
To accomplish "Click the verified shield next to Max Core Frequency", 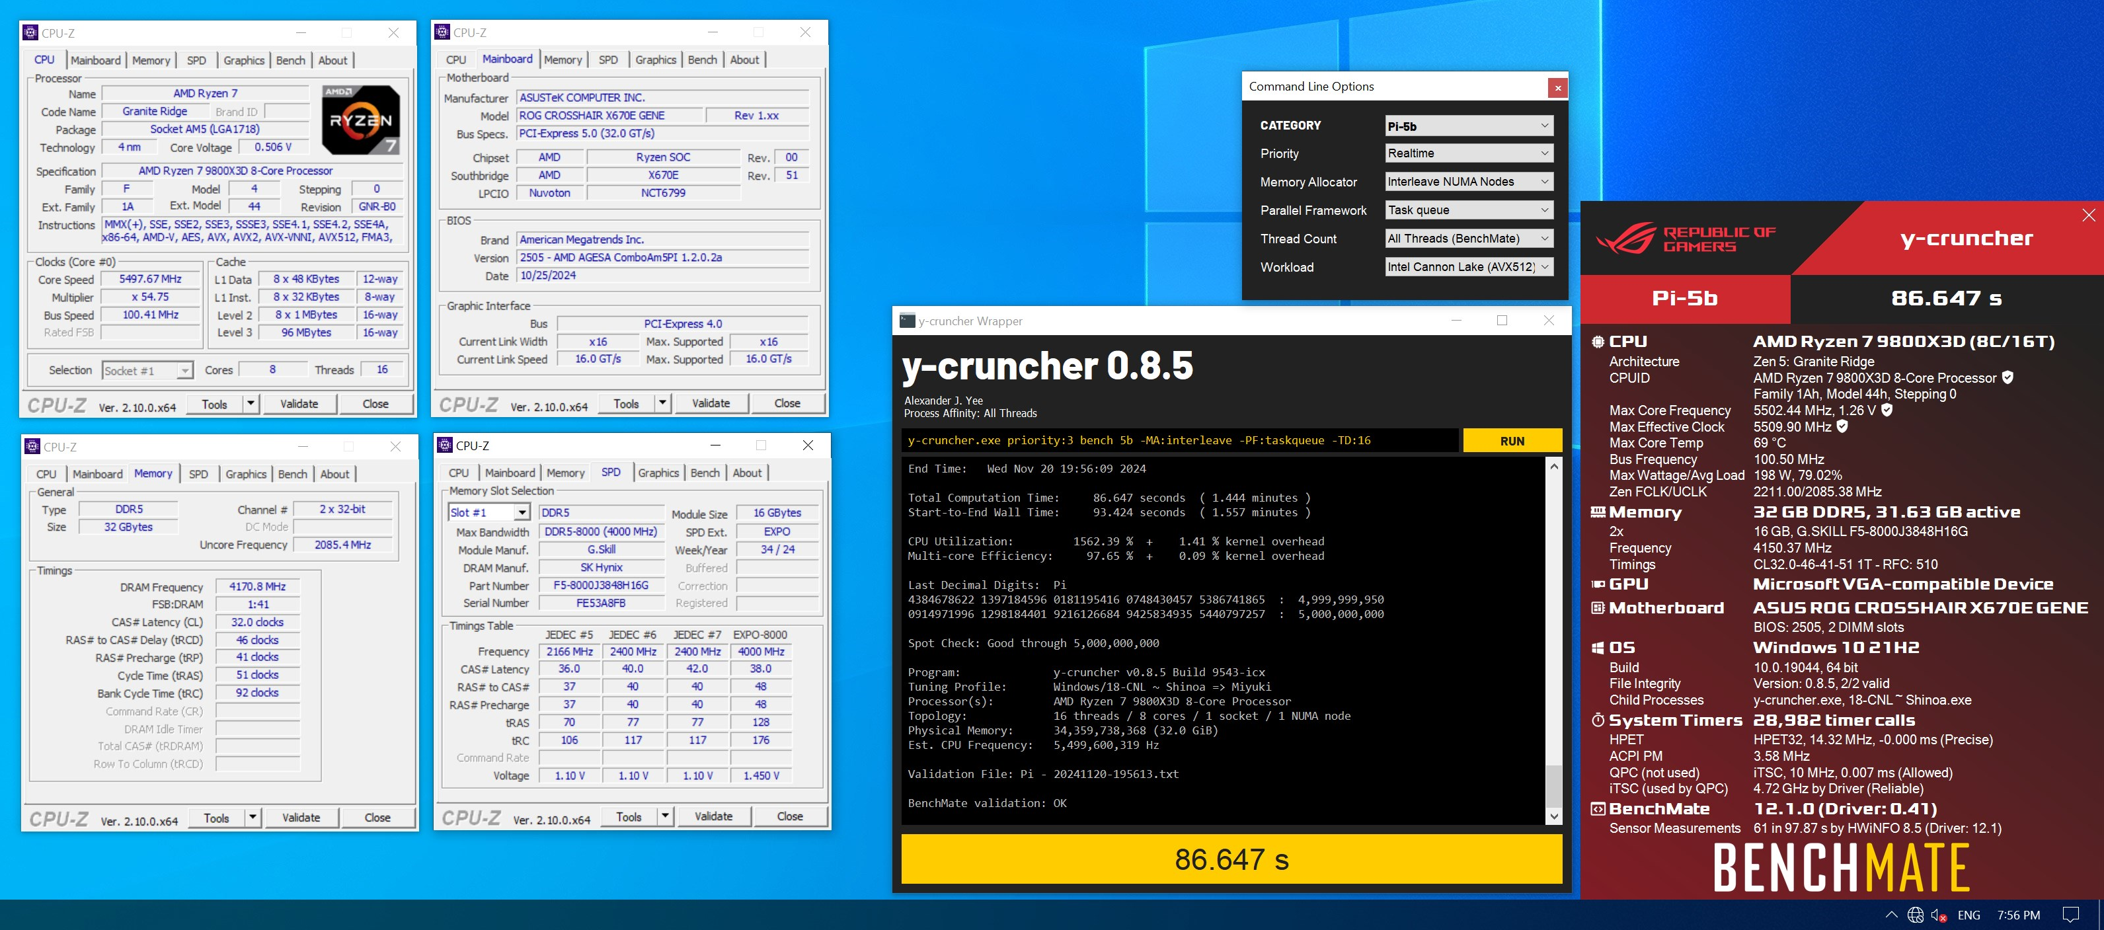I will click(1887, 410).
